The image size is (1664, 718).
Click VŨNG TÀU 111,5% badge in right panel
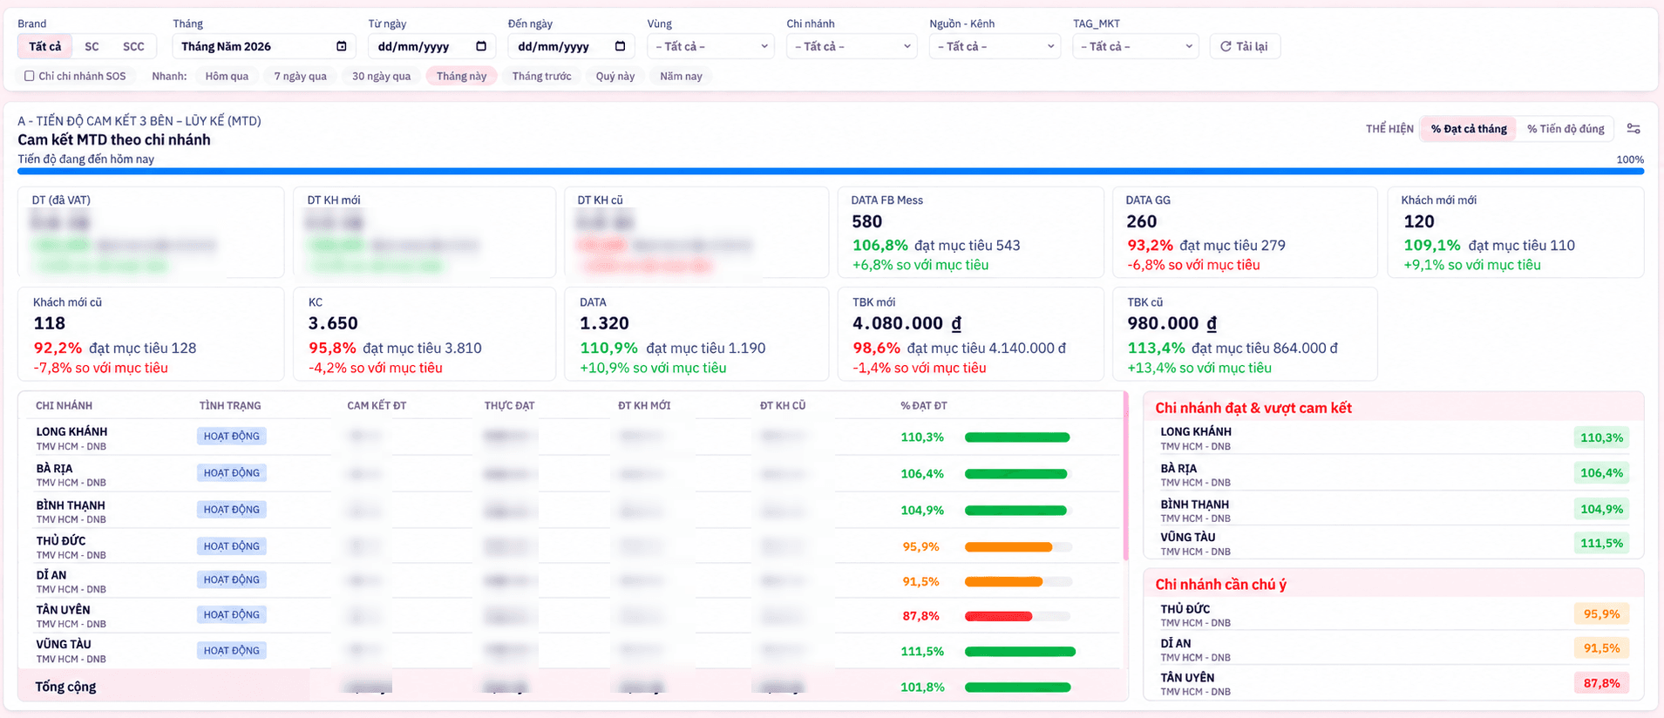pyautogui.click(x=1601, y=543)
